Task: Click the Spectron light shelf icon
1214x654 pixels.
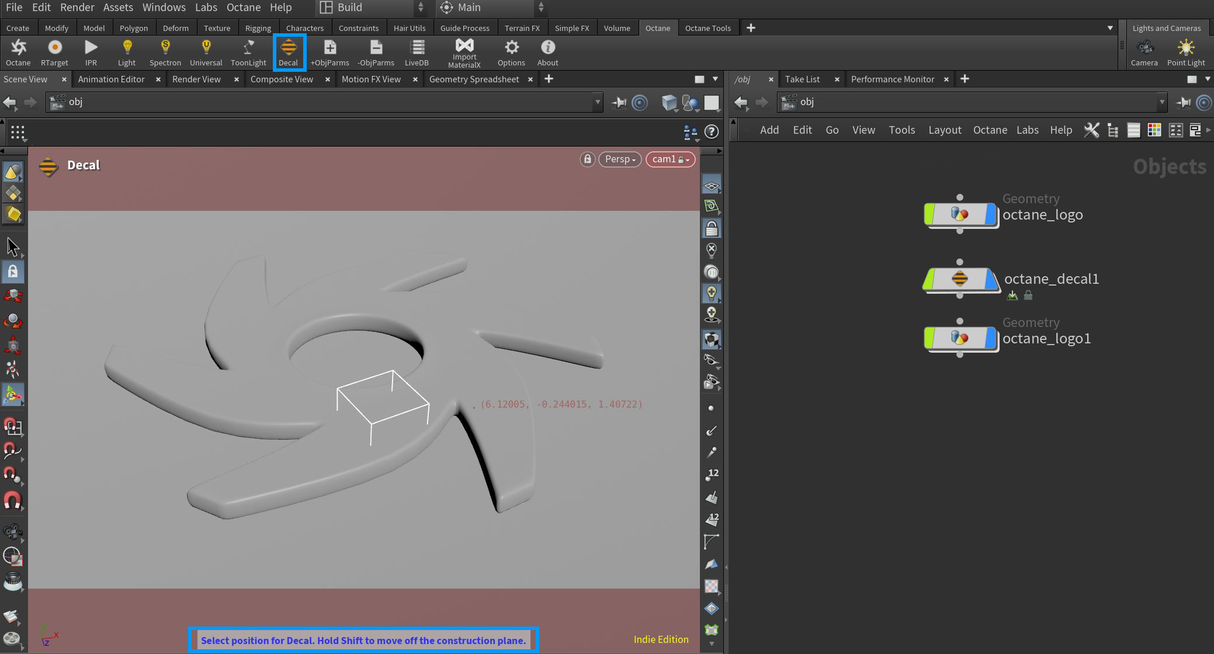Action: click(165, 48)
